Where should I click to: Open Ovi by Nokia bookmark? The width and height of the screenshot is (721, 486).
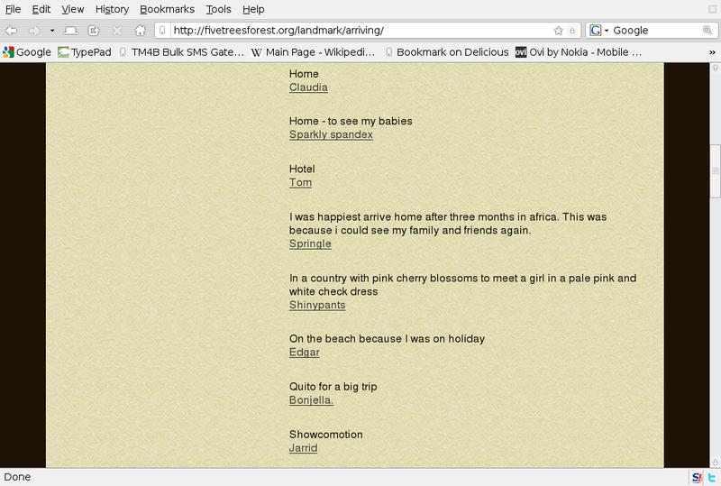579,52
